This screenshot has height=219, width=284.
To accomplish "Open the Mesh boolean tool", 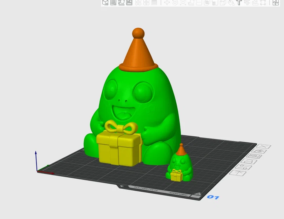I will (x=207, y=2).
